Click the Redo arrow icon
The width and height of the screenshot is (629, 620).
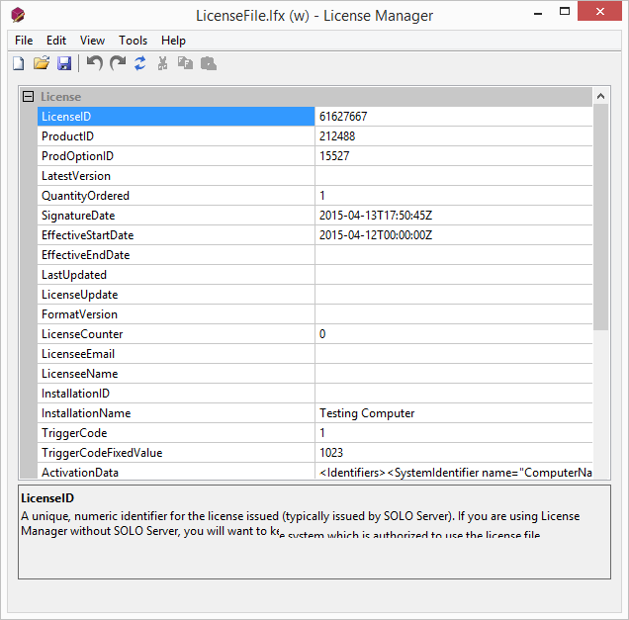point(118,63)
